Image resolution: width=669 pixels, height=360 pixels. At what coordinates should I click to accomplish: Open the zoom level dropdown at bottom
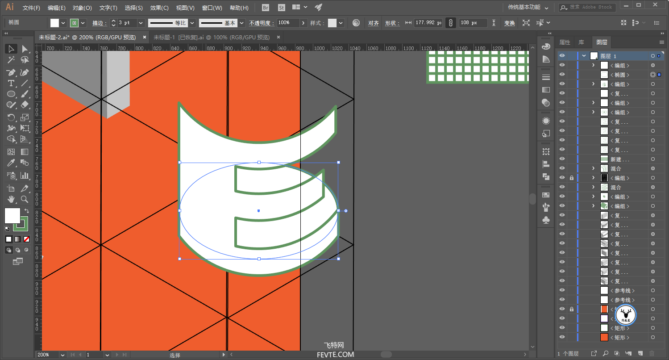tap(62, 355)
